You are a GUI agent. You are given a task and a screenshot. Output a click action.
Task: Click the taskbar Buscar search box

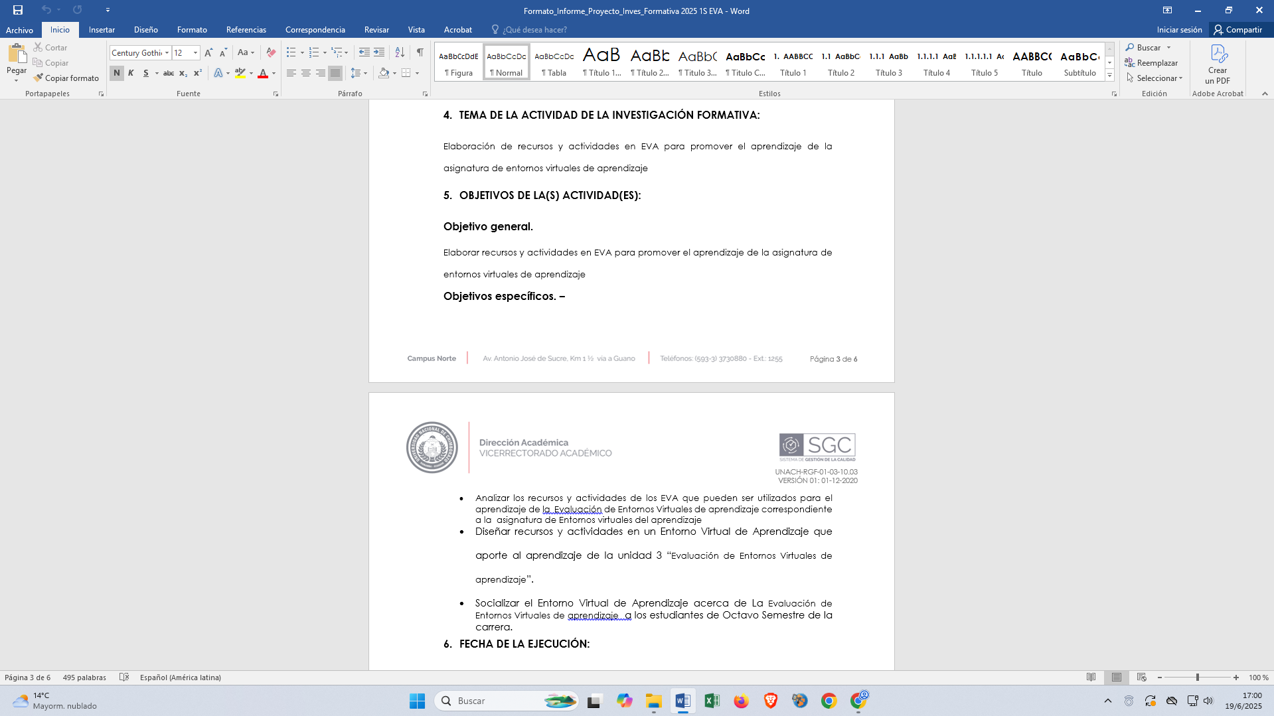click(507, 701)
